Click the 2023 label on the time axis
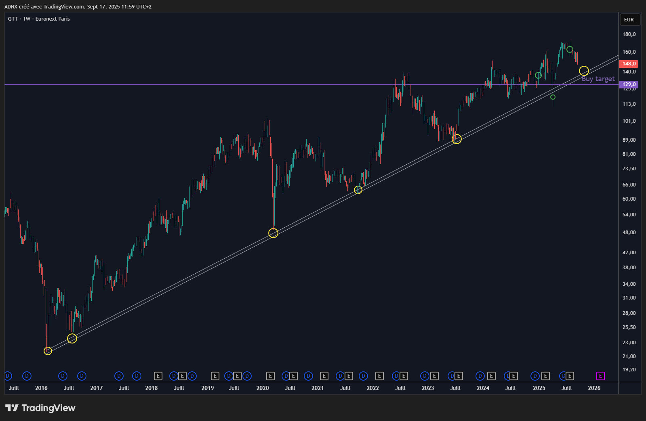 coord(428,388)
